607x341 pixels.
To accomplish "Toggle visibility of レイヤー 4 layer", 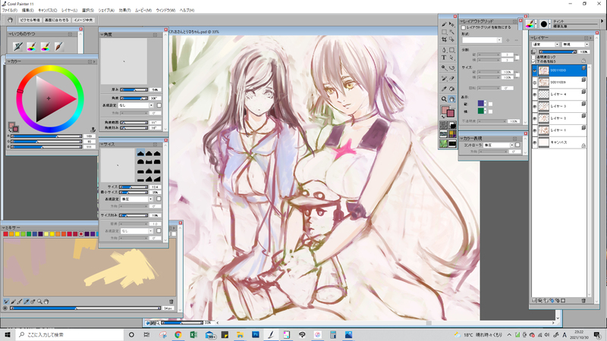I will pyautogui.click(x=535, y=94).
